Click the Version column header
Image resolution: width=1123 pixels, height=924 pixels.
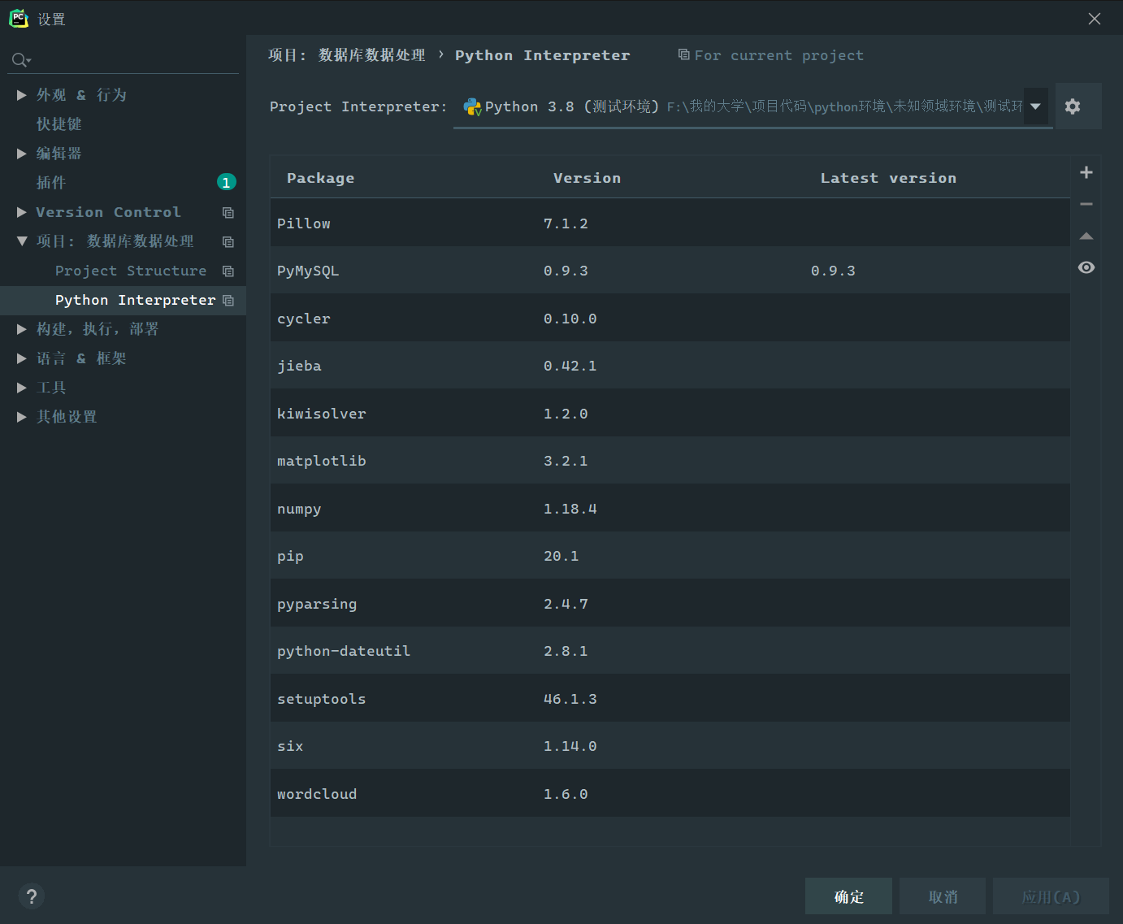pyautogui.click(x=587, y=178)
